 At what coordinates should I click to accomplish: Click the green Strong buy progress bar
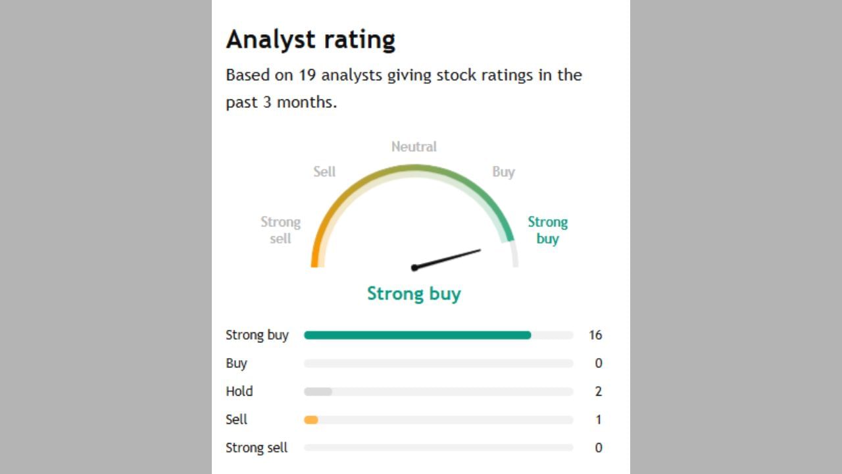click(x=417, y=335)
